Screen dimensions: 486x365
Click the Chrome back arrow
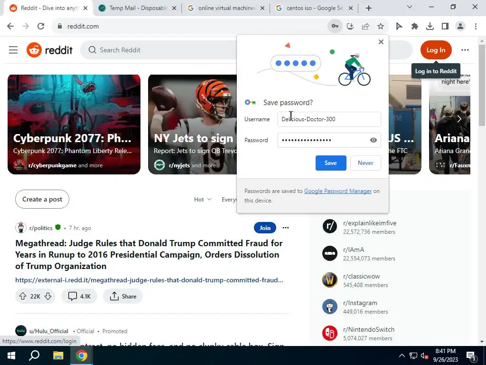pos(10,27)
